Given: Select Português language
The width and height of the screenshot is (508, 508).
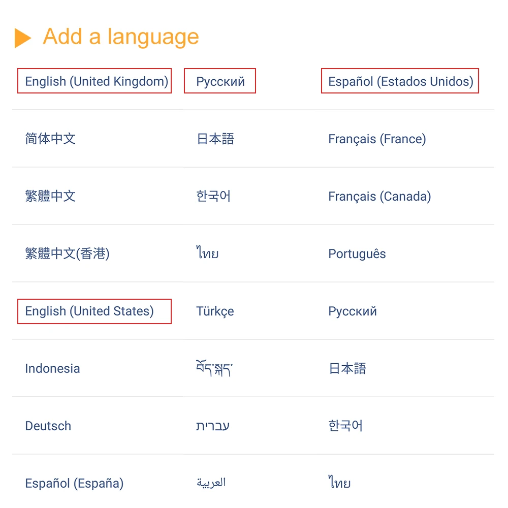Looking at the screenshot, I should point(357,253).
